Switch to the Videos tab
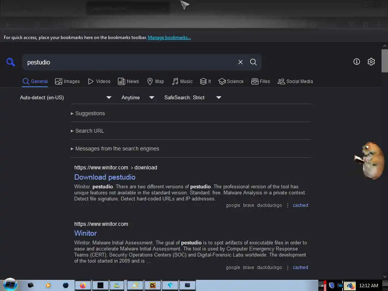This screenshot has height=291, width=388. 99,81
